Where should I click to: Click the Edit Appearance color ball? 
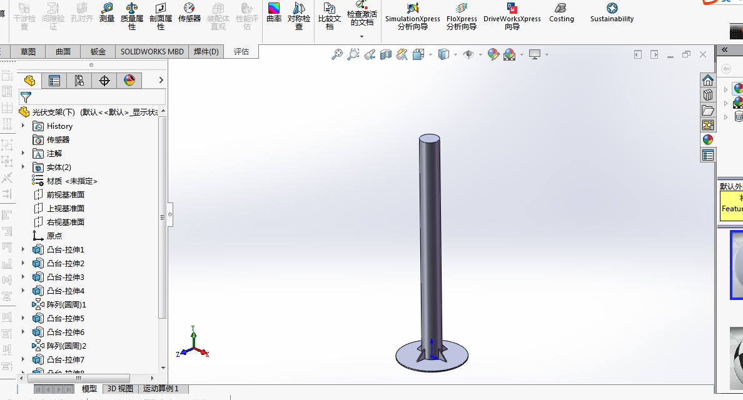[493, 54]
